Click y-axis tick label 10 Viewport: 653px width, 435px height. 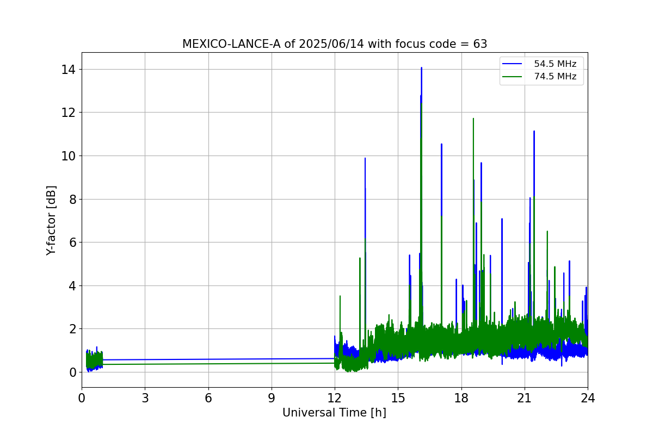click(69, 156)
